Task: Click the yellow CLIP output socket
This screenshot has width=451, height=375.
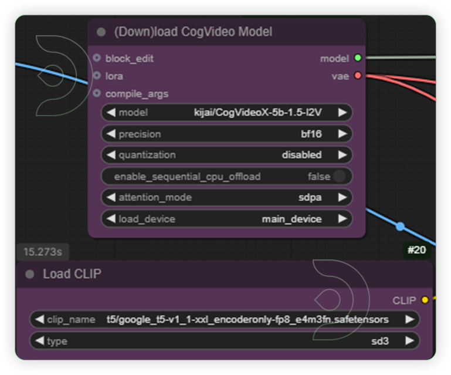Action: 425,300
